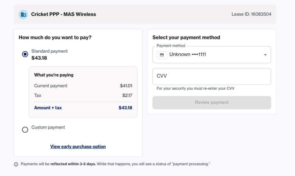Select the Custom payment radio button
Screen dimensions: 295x176
click(x=25, y=130)
